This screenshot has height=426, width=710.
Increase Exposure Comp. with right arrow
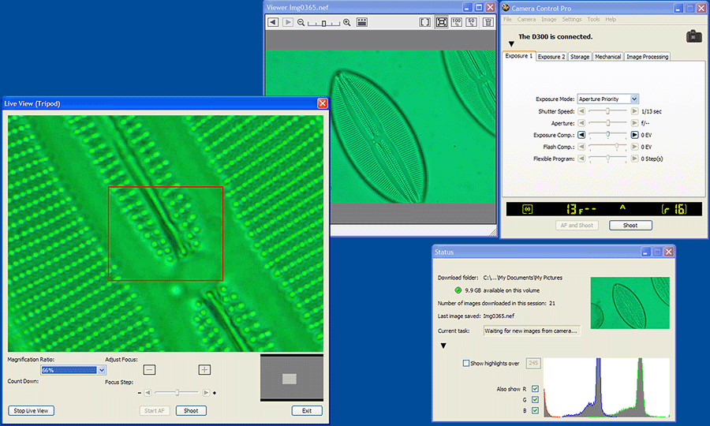(634, 135)
